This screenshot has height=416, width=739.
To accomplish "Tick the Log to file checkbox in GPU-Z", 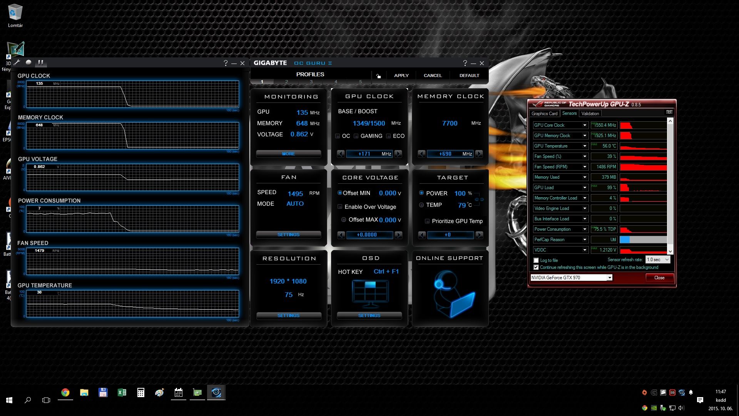I will pos(536,260).
